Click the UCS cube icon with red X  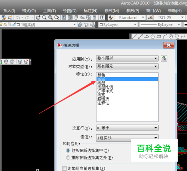26,61
